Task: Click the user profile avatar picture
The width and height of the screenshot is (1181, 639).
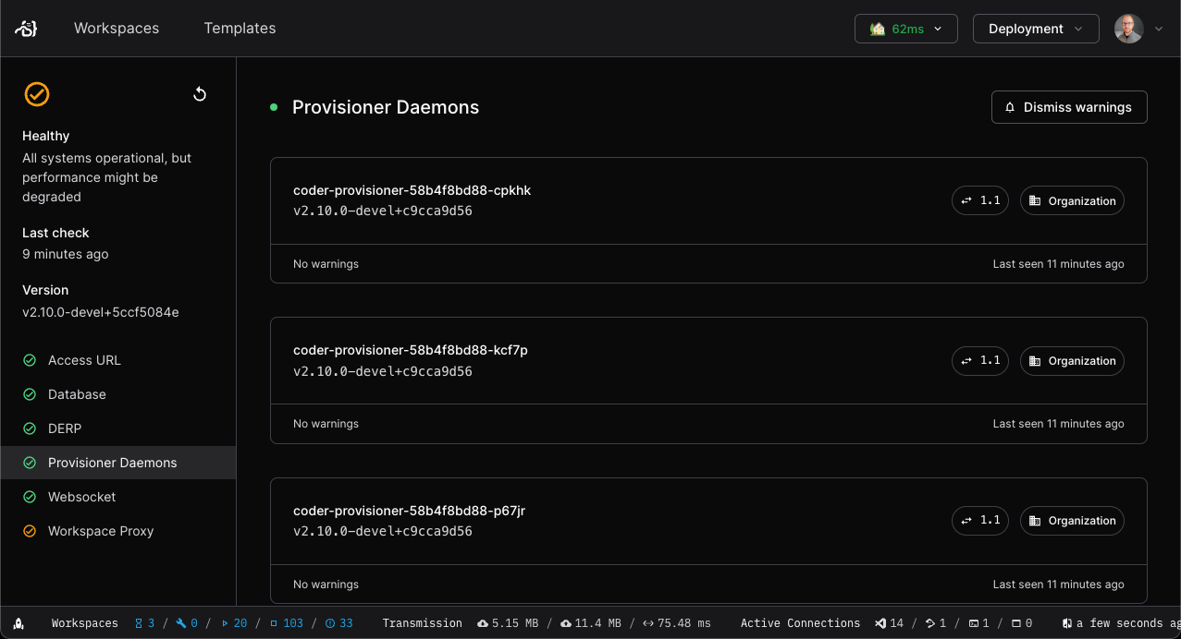Action: [x=1128, y=28]
